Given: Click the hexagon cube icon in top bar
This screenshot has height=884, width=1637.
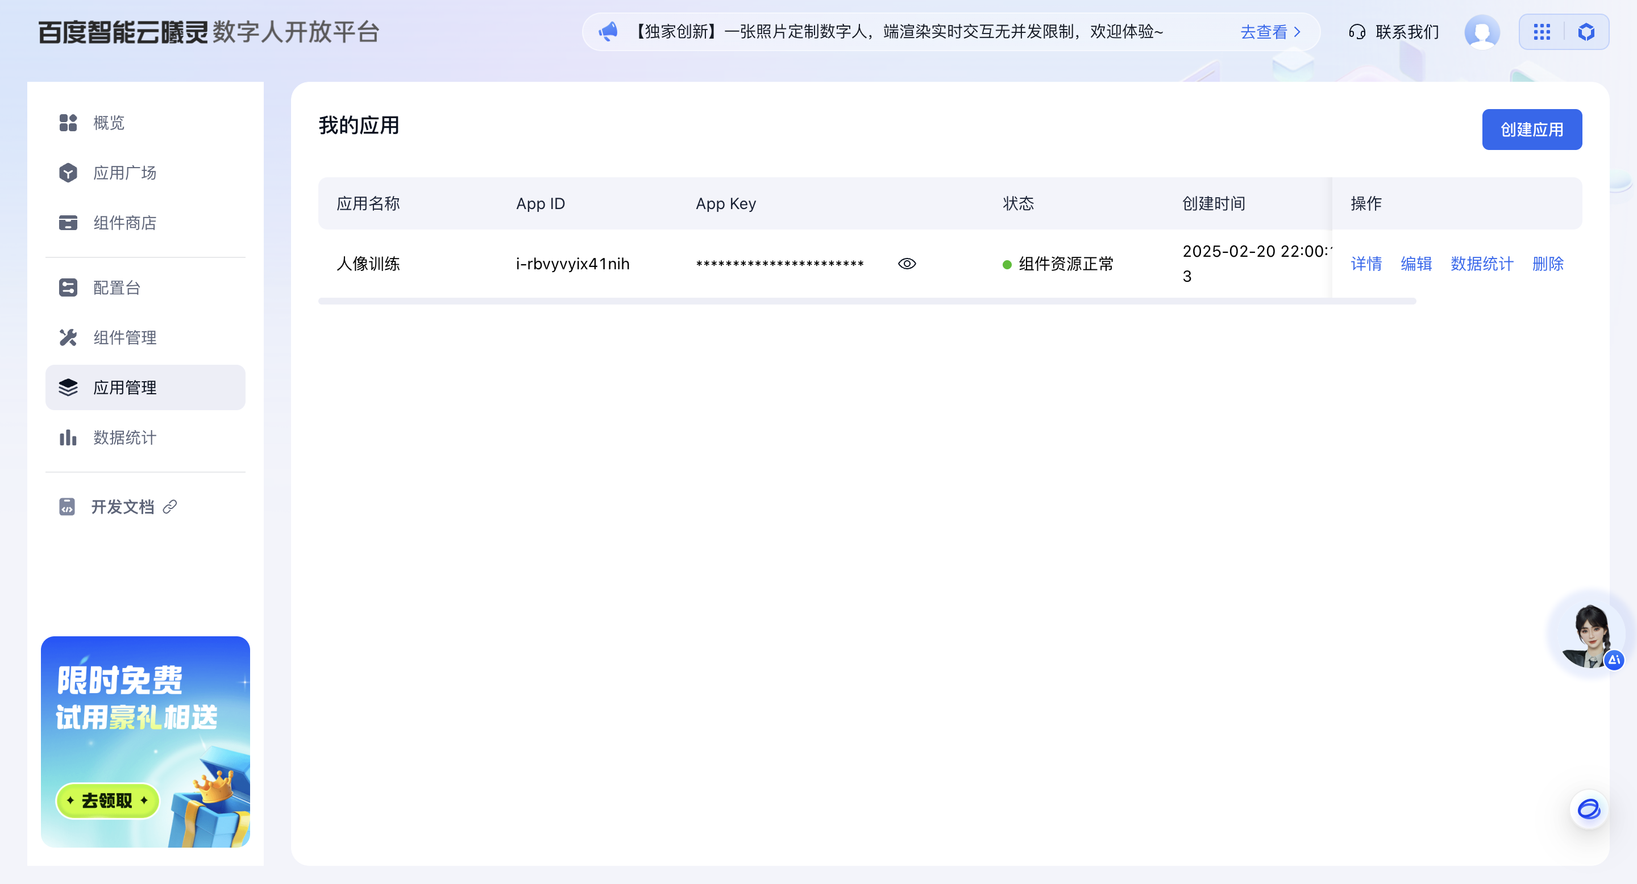Looking at the screenshot, I should (1586, 32).
